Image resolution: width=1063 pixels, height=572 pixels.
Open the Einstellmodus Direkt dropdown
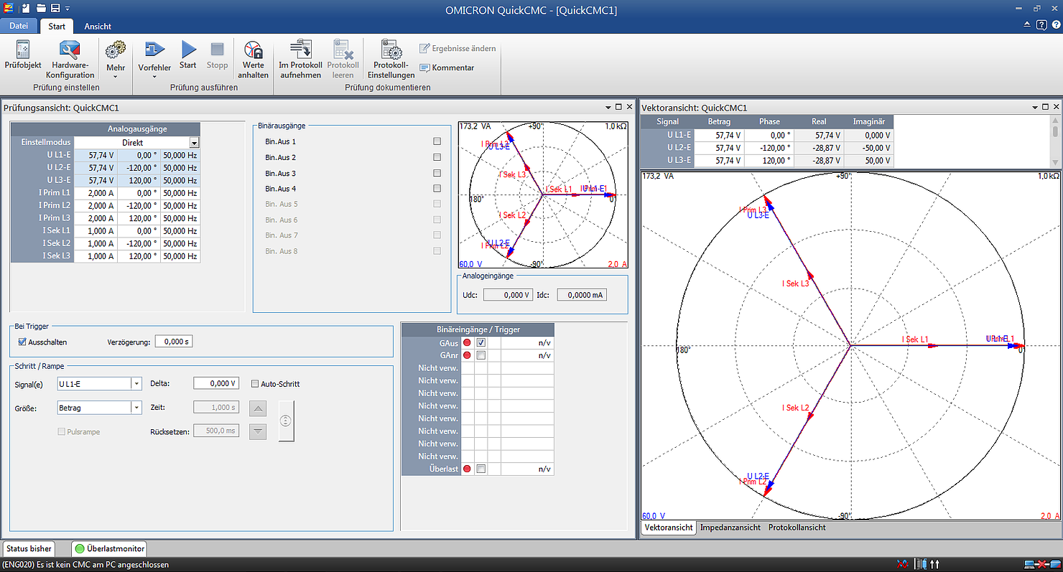(194, 143)
